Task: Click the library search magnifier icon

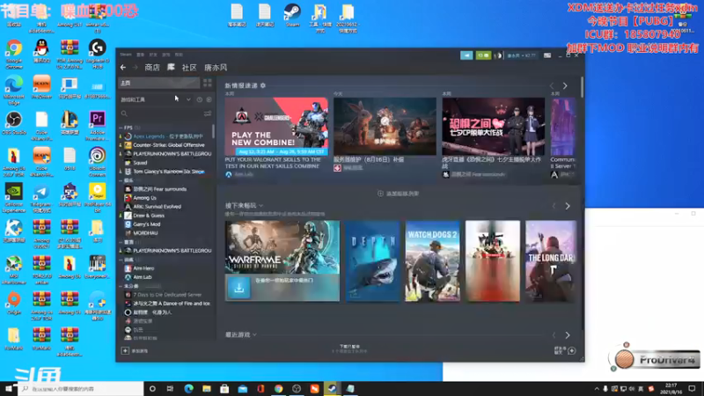Action: tap(124, 114)
